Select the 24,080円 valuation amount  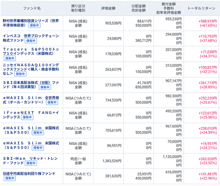114,38
